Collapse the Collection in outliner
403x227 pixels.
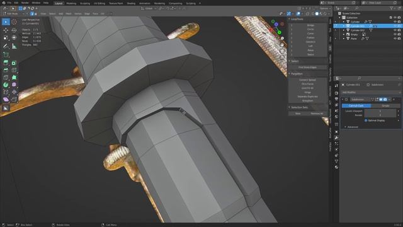click(340, 18)
